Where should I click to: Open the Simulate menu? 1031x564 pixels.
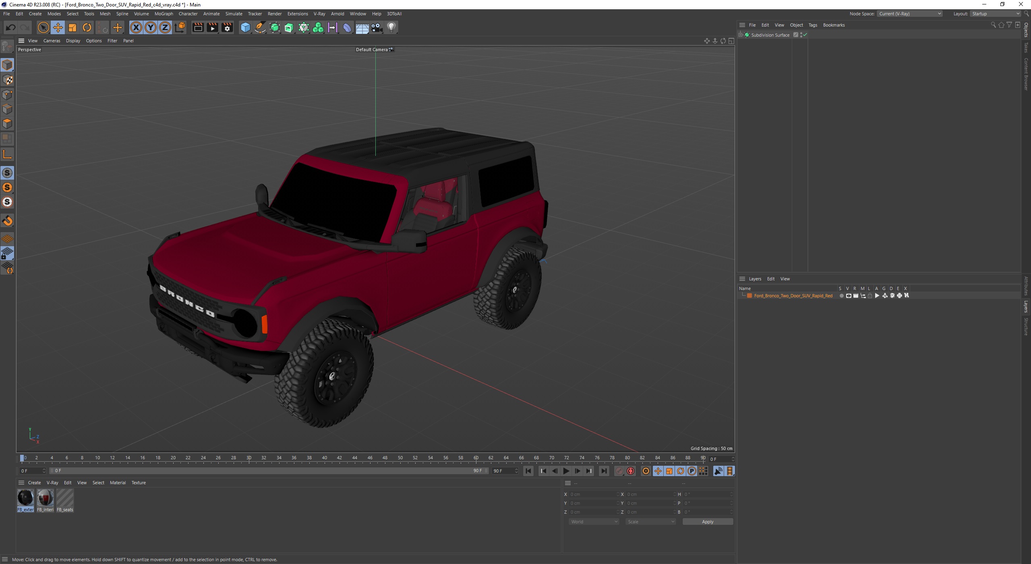point(234,14)
